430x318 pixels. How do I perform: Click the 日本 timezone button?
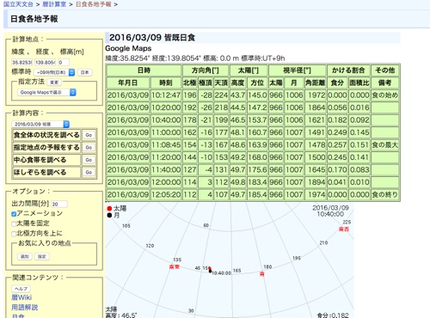click(84, 72)
